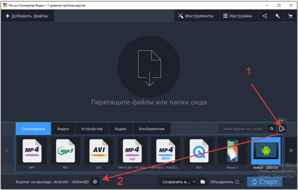Screen dimensions: 298x190
Task: Collapse the format panel with double chevron
Action: click(x=282, y=121)
